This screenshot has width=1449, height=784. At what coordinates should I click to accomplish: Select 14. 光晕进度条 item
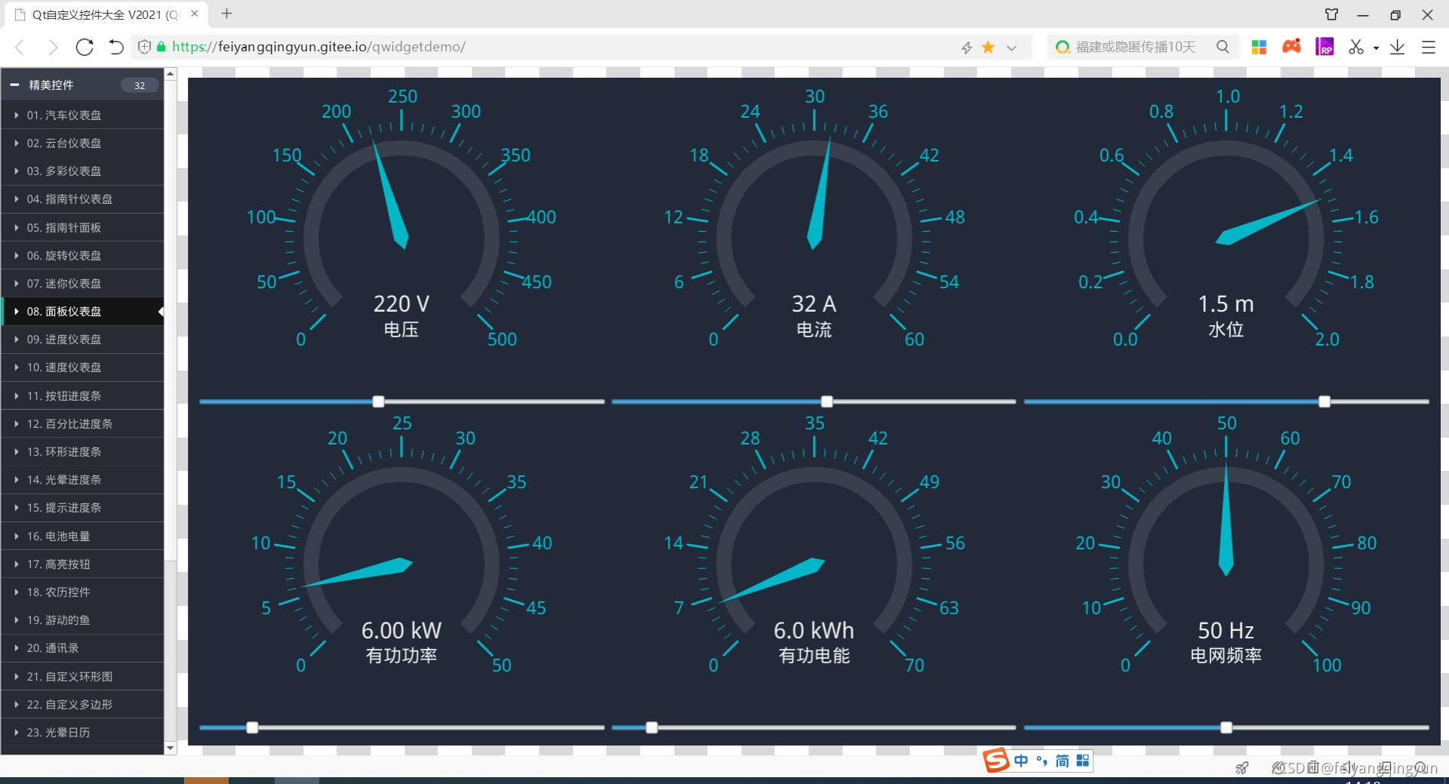coord(82,480)
